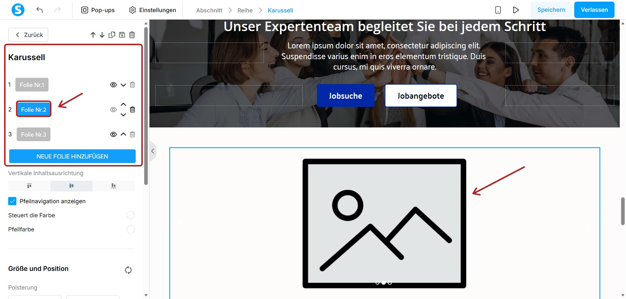Move Folie Nr.1 down
The image size is (626, 299).
[123, 85]
